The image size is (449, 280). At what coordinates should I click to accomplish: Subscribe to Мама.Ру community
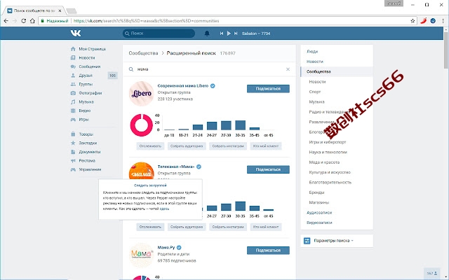268,251
